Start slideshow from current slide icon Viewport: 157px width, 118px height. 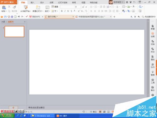25,8
